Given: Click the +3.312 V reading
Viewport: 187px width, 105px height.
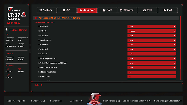Looking at the screenshot, I should tap(9, 77).
